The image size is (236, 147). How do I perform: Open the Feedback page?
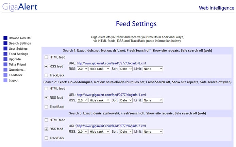tap(16, 75)
